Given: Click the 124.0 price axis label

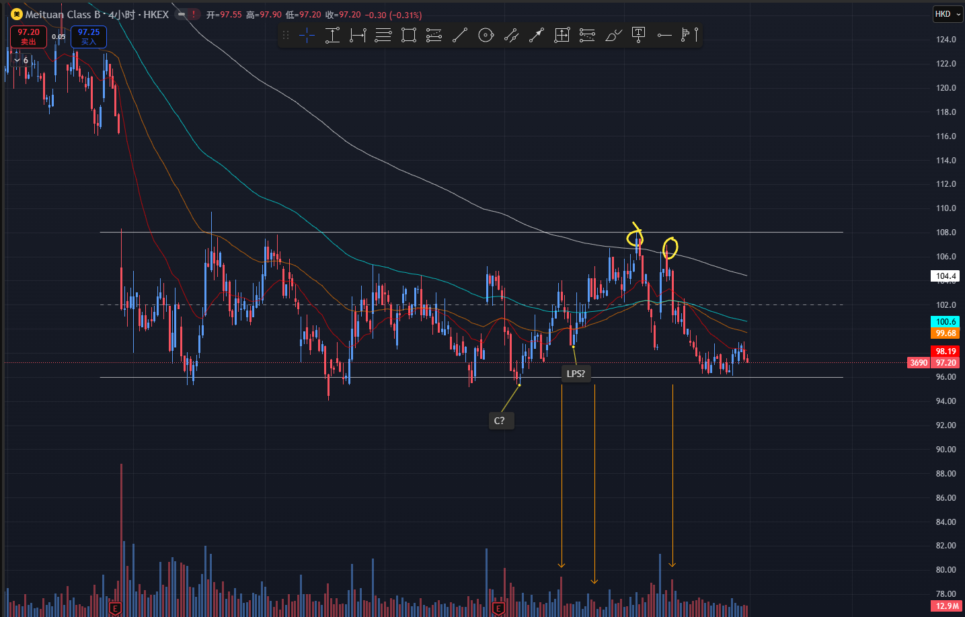Looking at the screenshot, I should pyautogui.click(x=946, y=40).
